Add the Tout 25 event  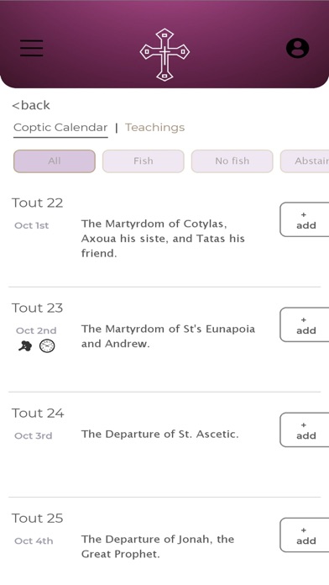click(x=305, y=535)
